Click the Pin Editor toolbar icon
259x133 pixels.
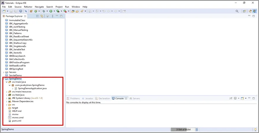click(x=124, y=11)
